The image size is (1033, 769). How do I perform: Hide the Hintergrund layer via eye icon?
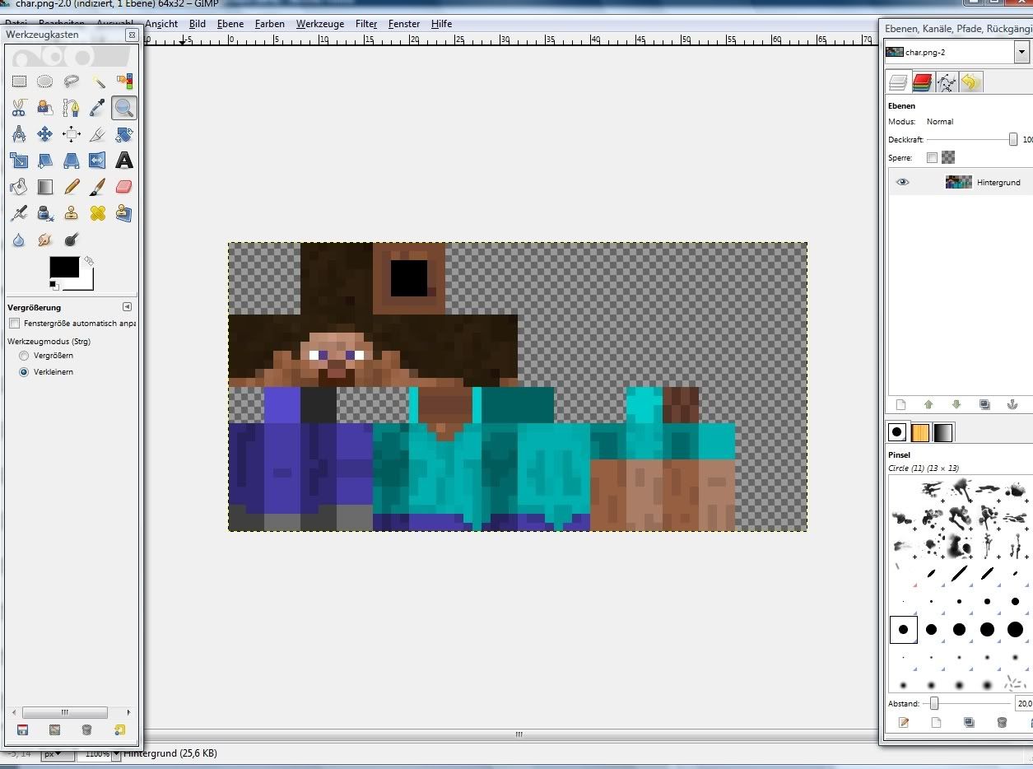tap(903, 182)
